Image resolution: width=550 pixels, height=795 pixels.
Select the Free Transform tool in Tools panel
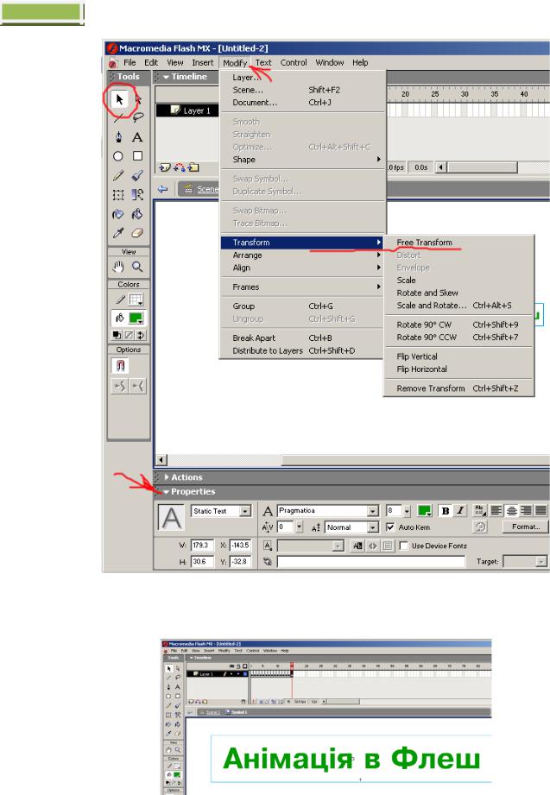point(118,195)
